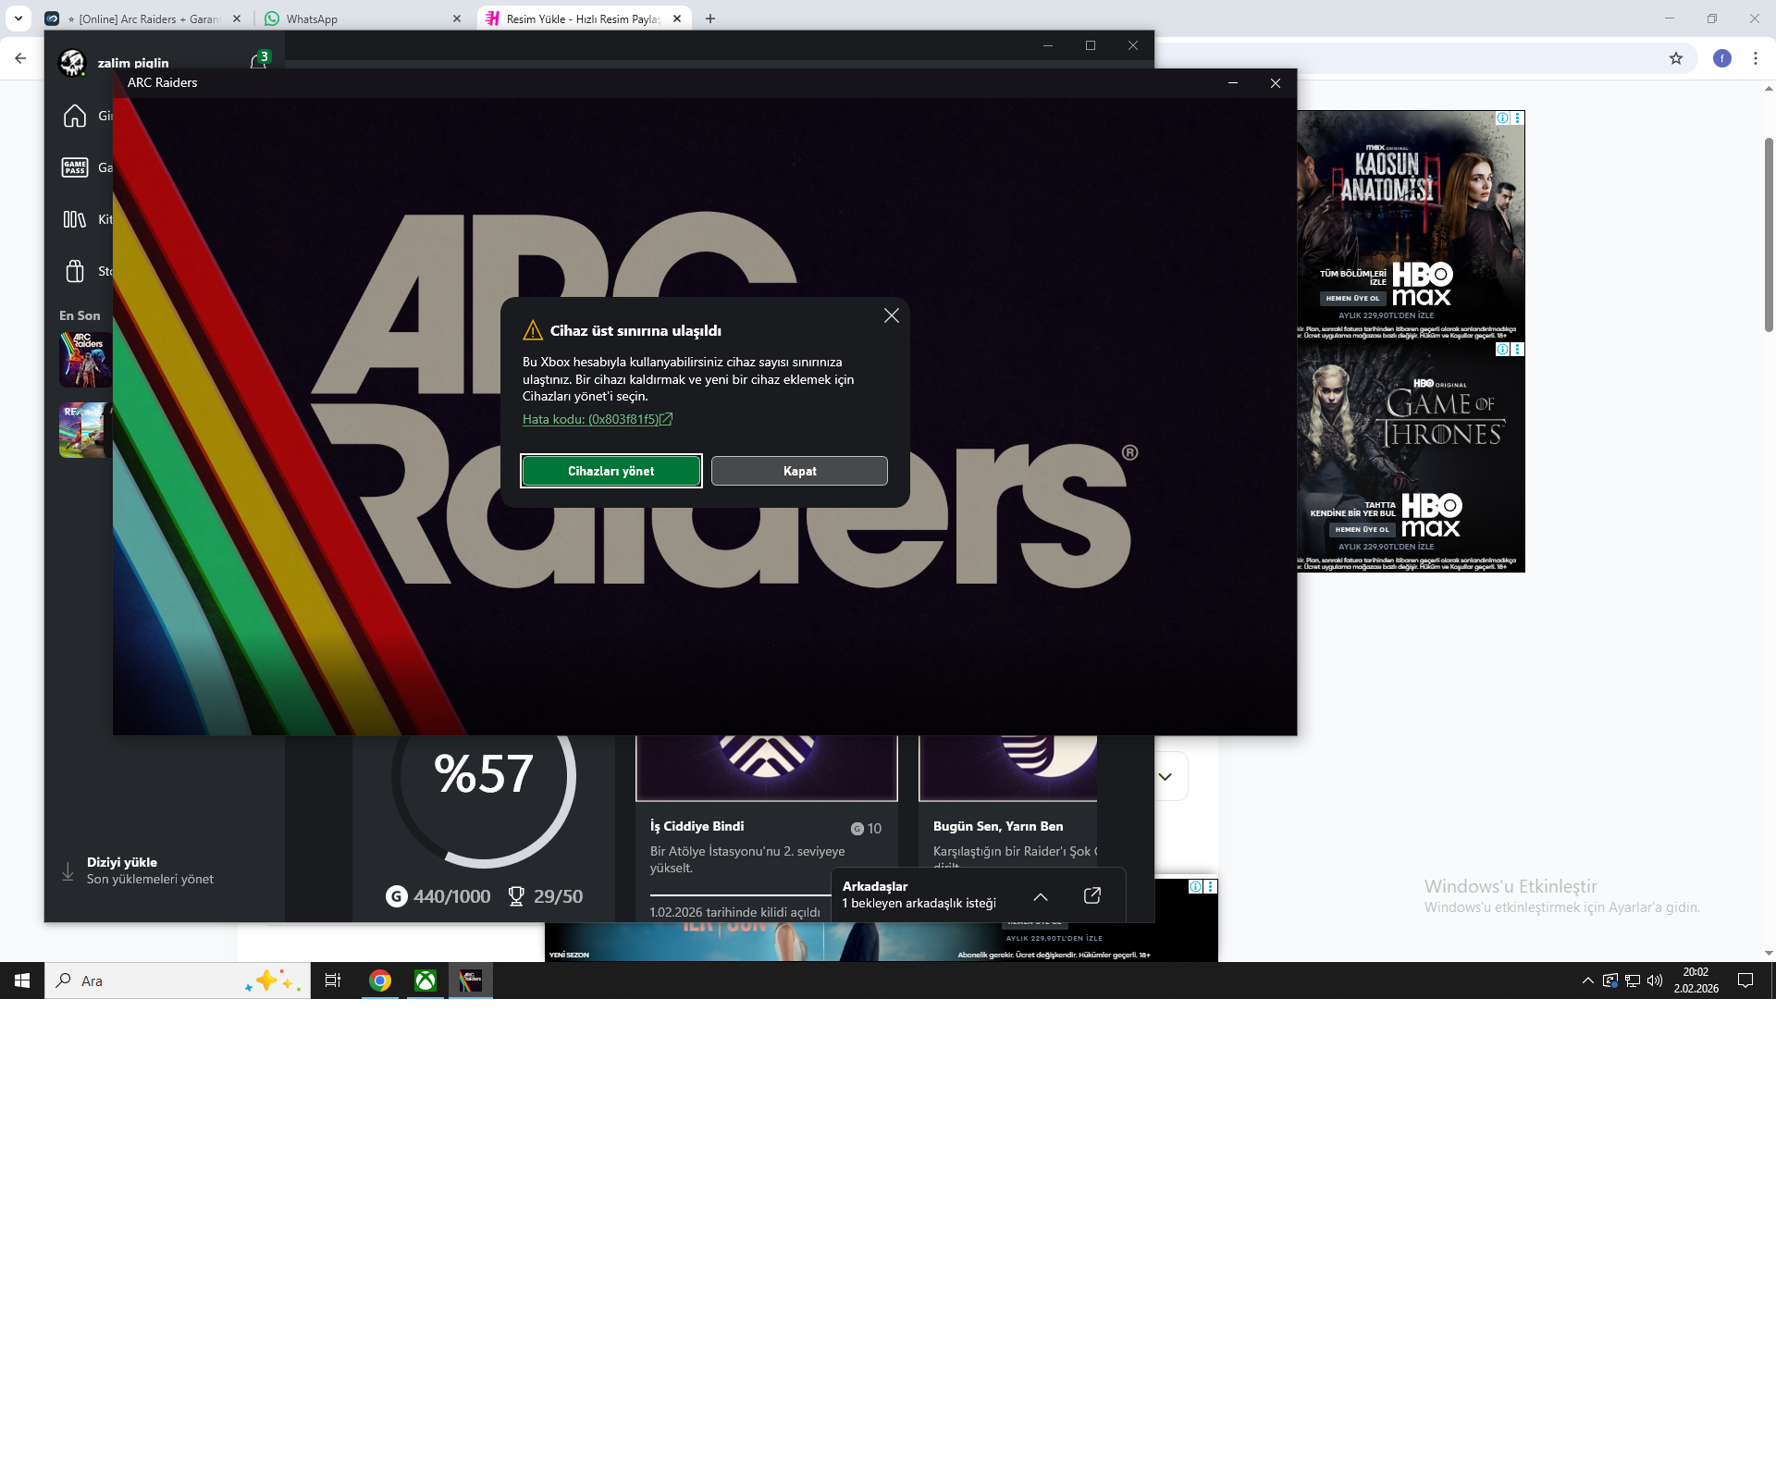
Task: Close the device limit dialog with X
Action: click(892, 316)
